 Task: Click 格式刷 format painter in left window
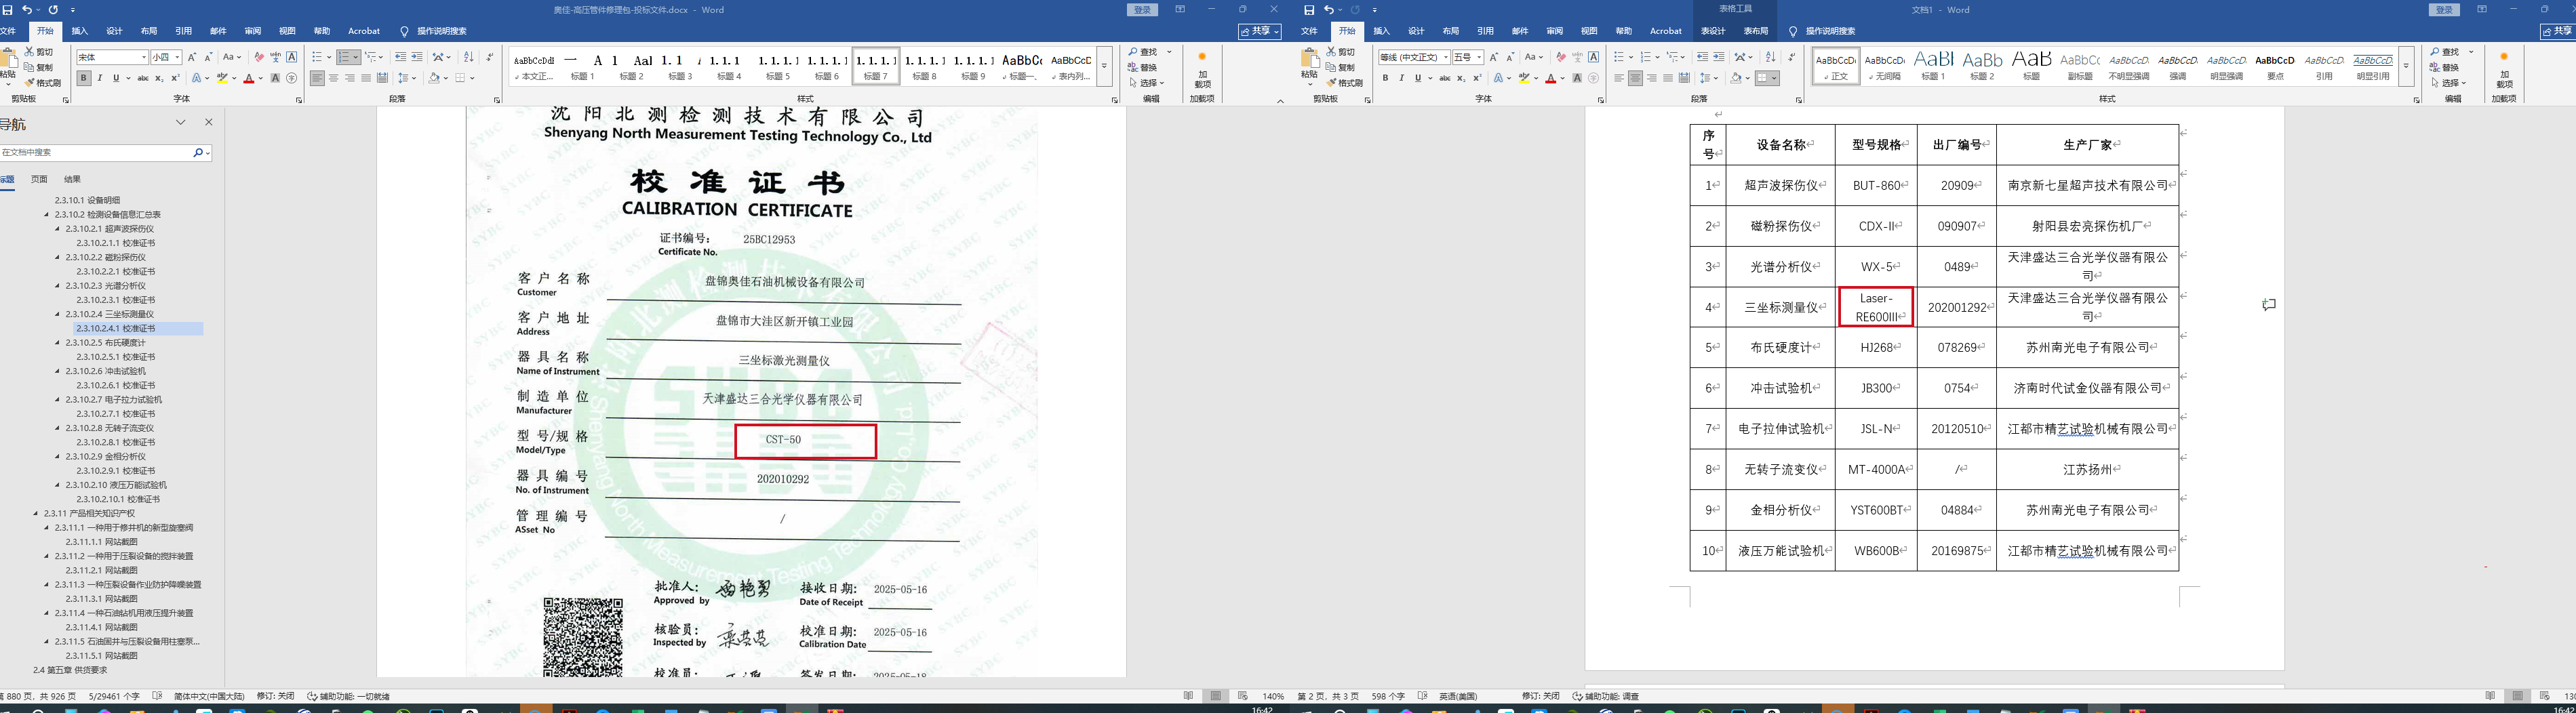pyautogui.click(x=43, y=83)
